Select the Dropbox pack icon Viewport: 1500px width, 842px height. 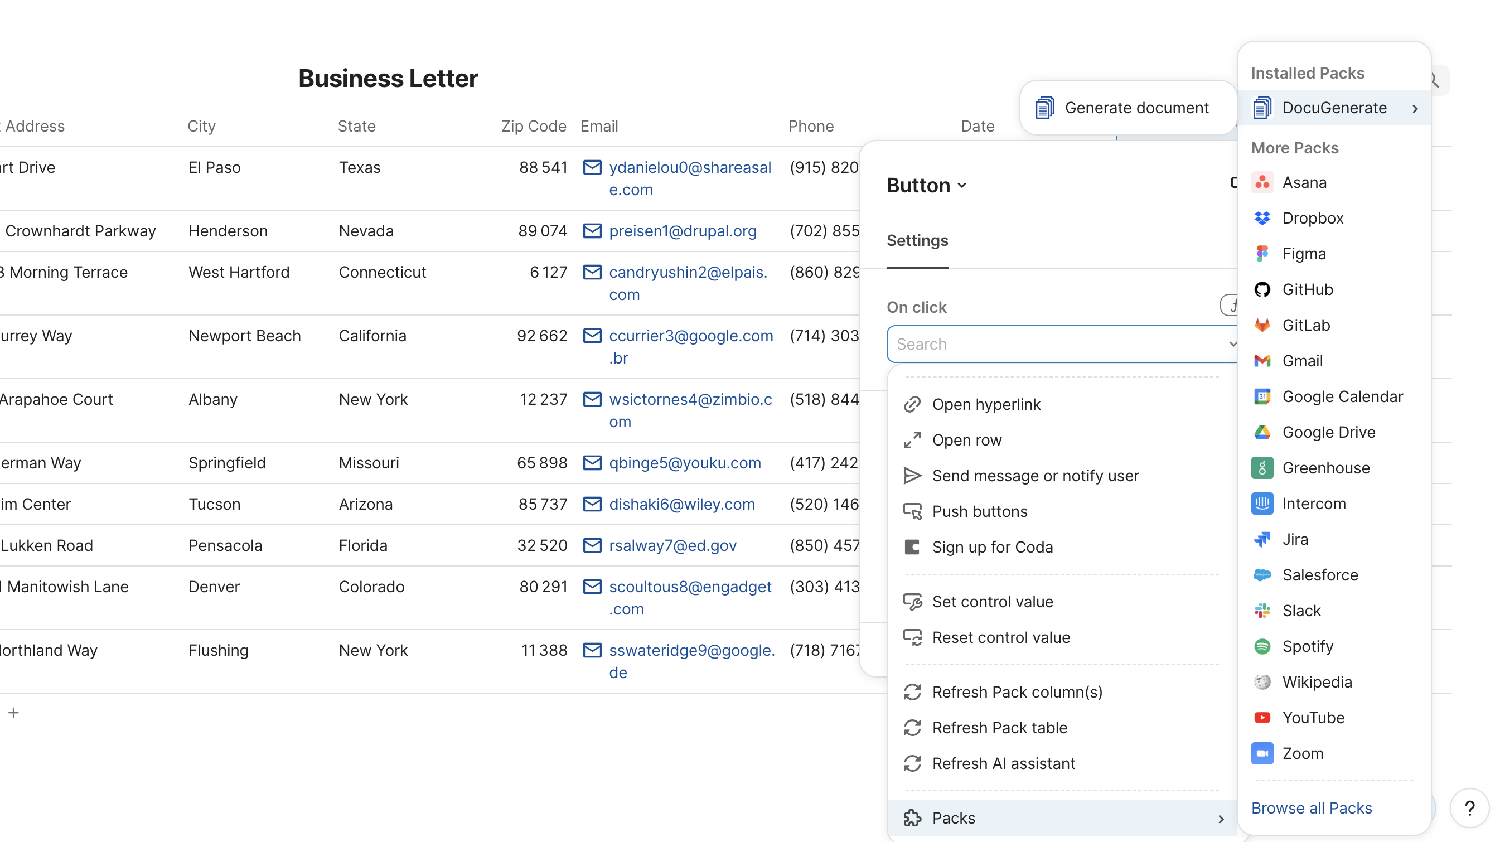point(1262,219)
